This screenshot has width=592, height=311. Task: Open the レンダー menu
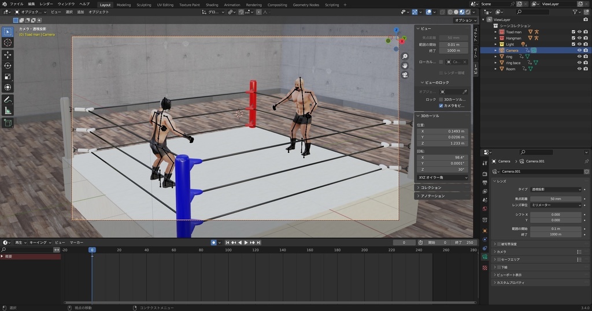46,4
